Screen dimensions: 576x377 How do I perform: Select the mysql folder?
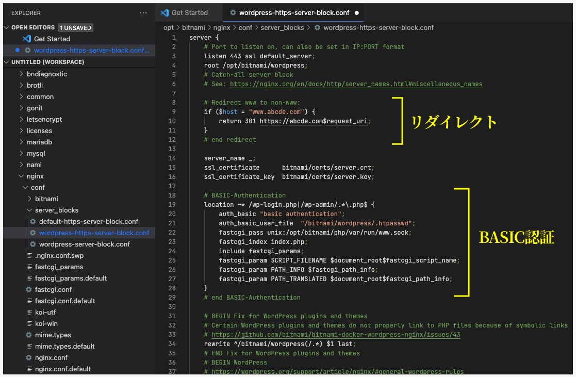point(36,154)
